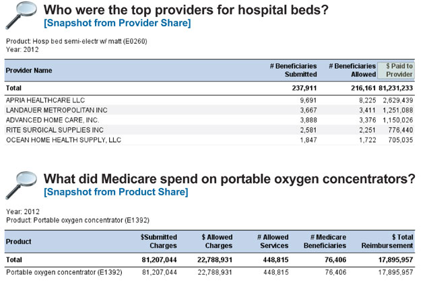Select the RITE SURGICAL SUPPLIES INC row
The image size is (431, 291).
(x=209, y=130)
